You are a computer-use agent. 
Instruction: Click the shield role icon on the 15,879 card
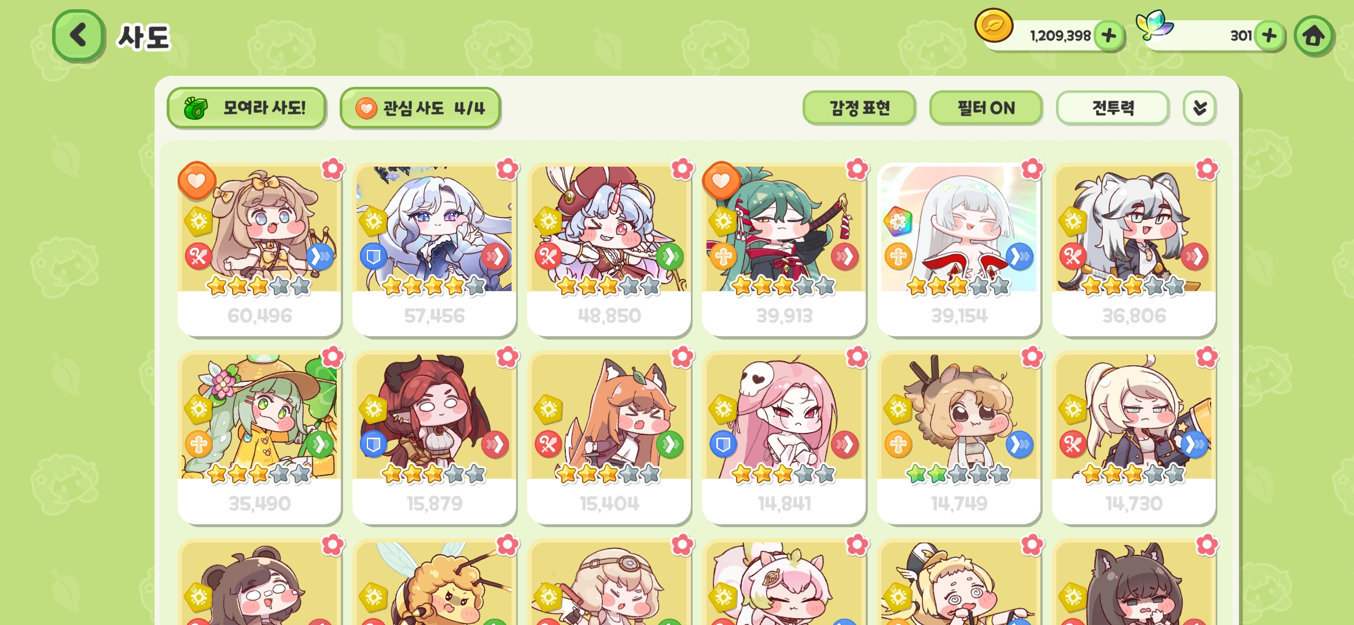[x=373, y=444]
